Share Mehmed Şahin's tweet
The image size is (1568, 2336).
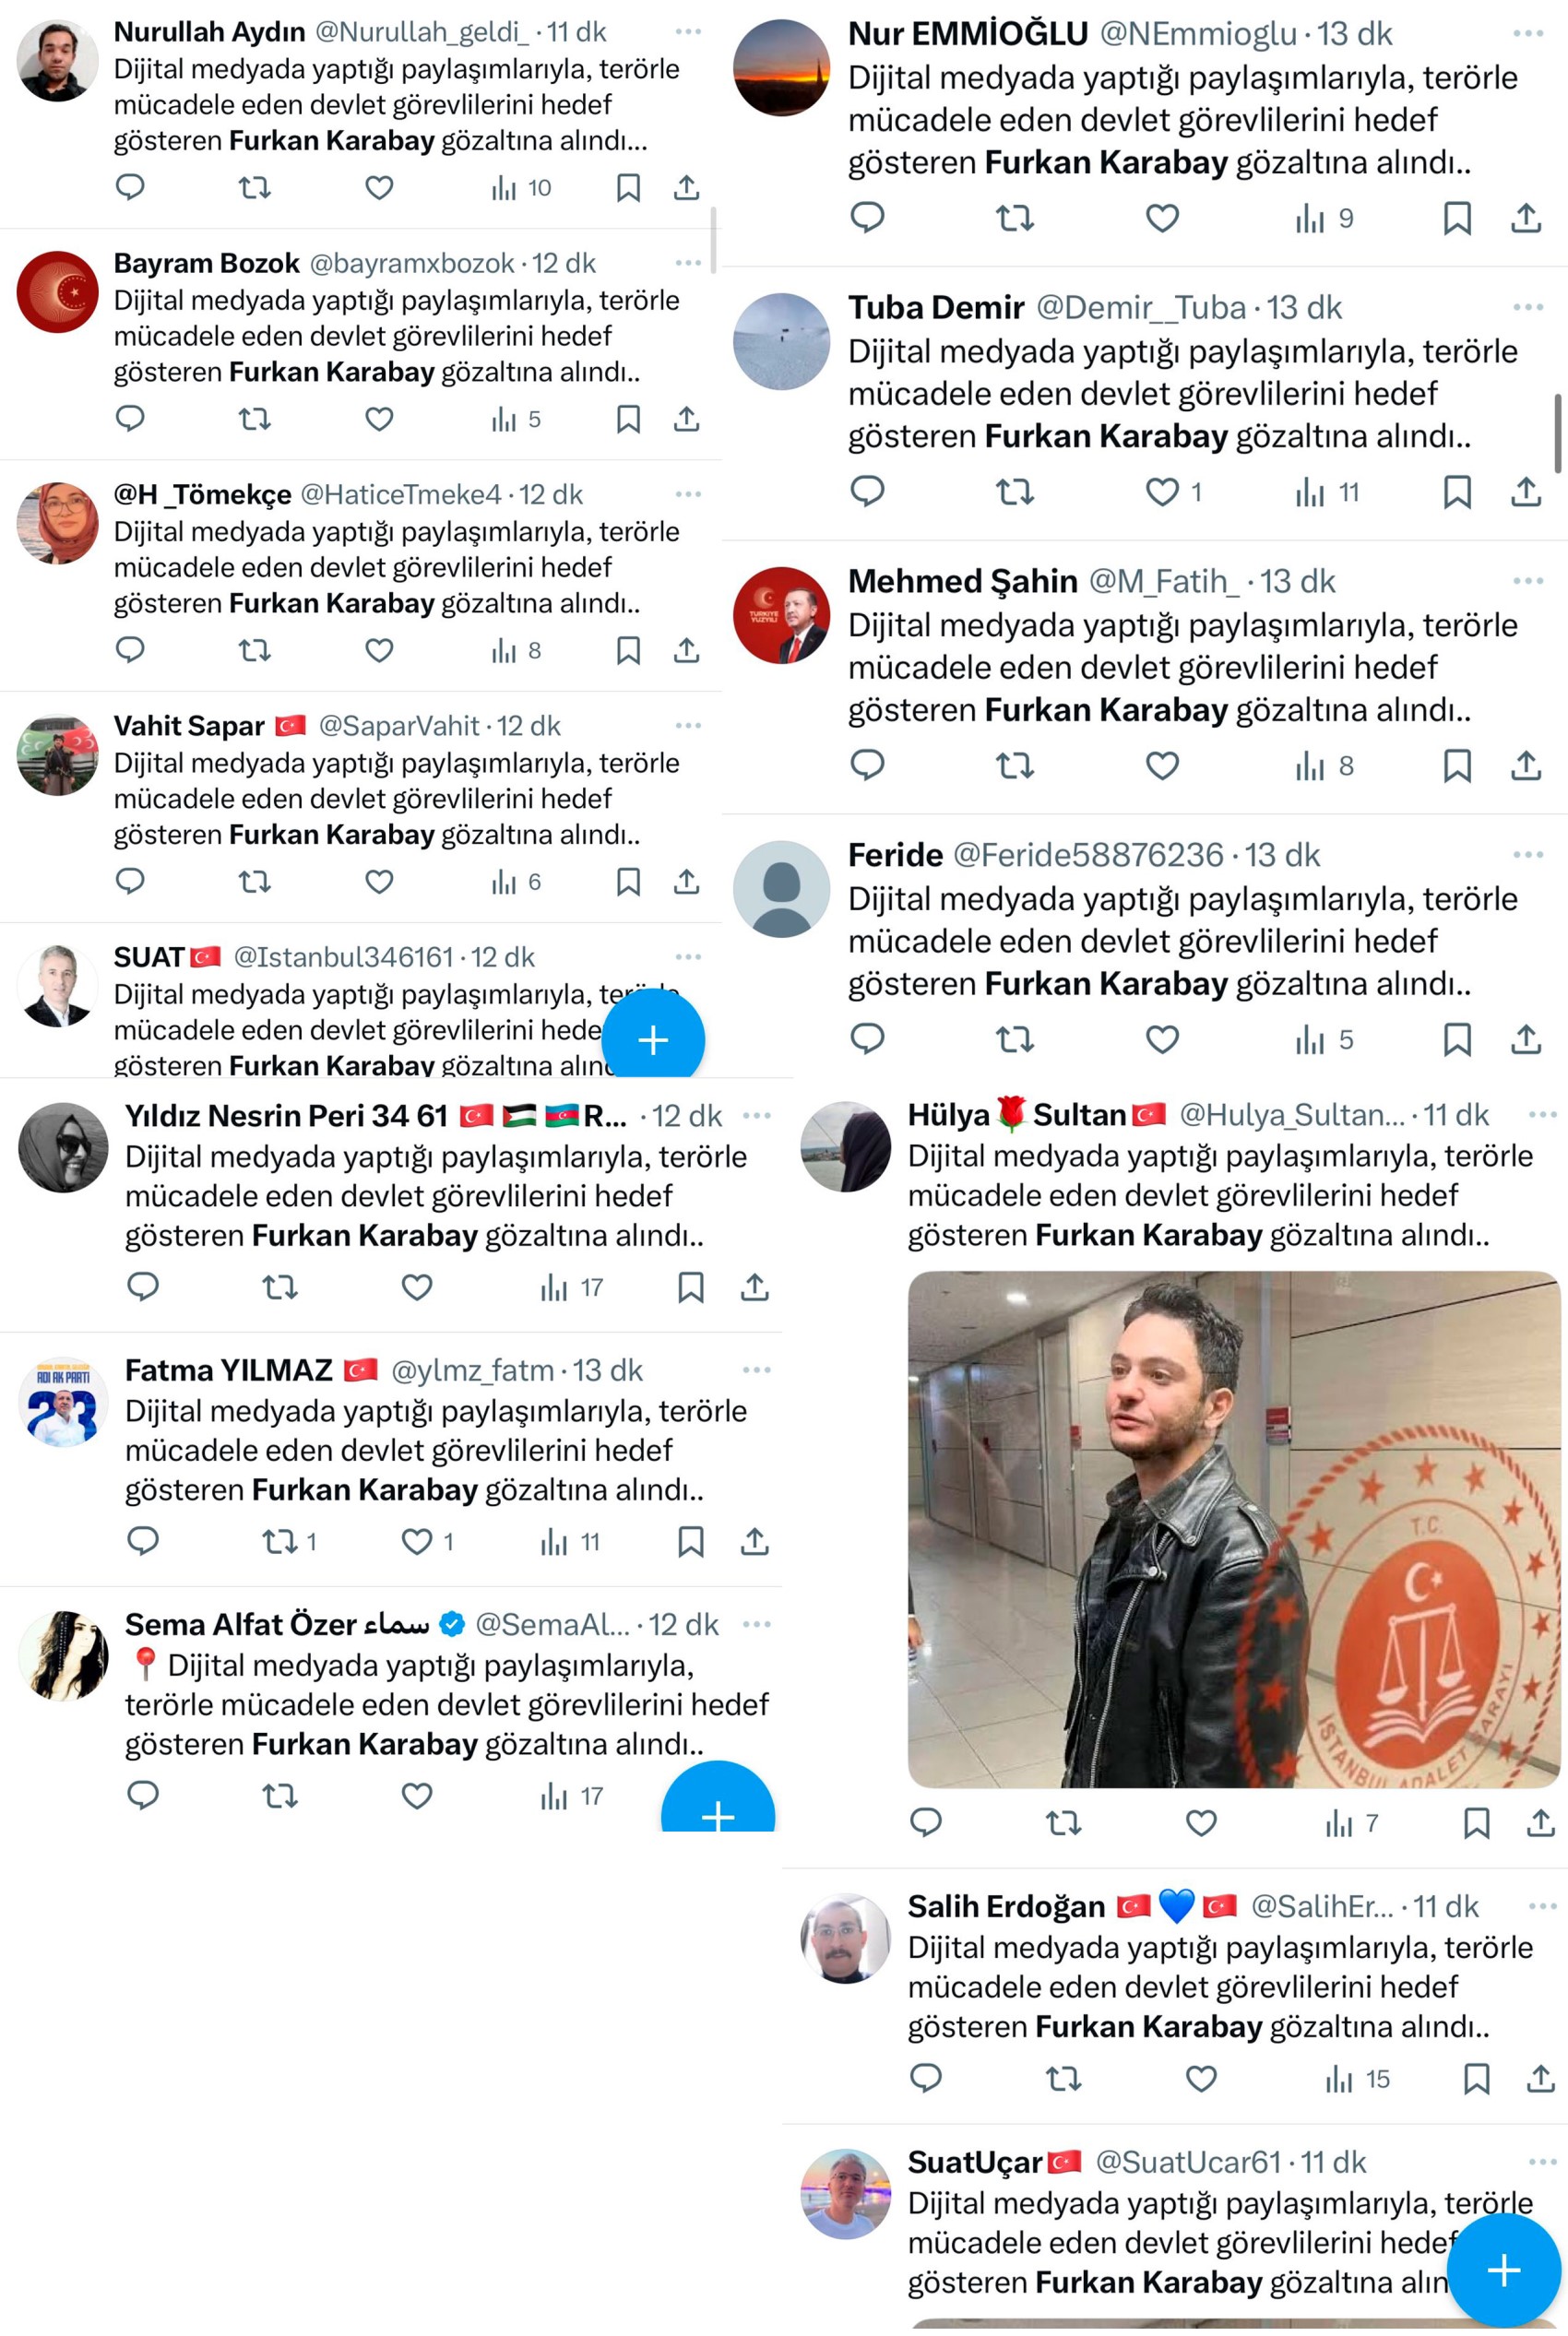(1526, 765)
